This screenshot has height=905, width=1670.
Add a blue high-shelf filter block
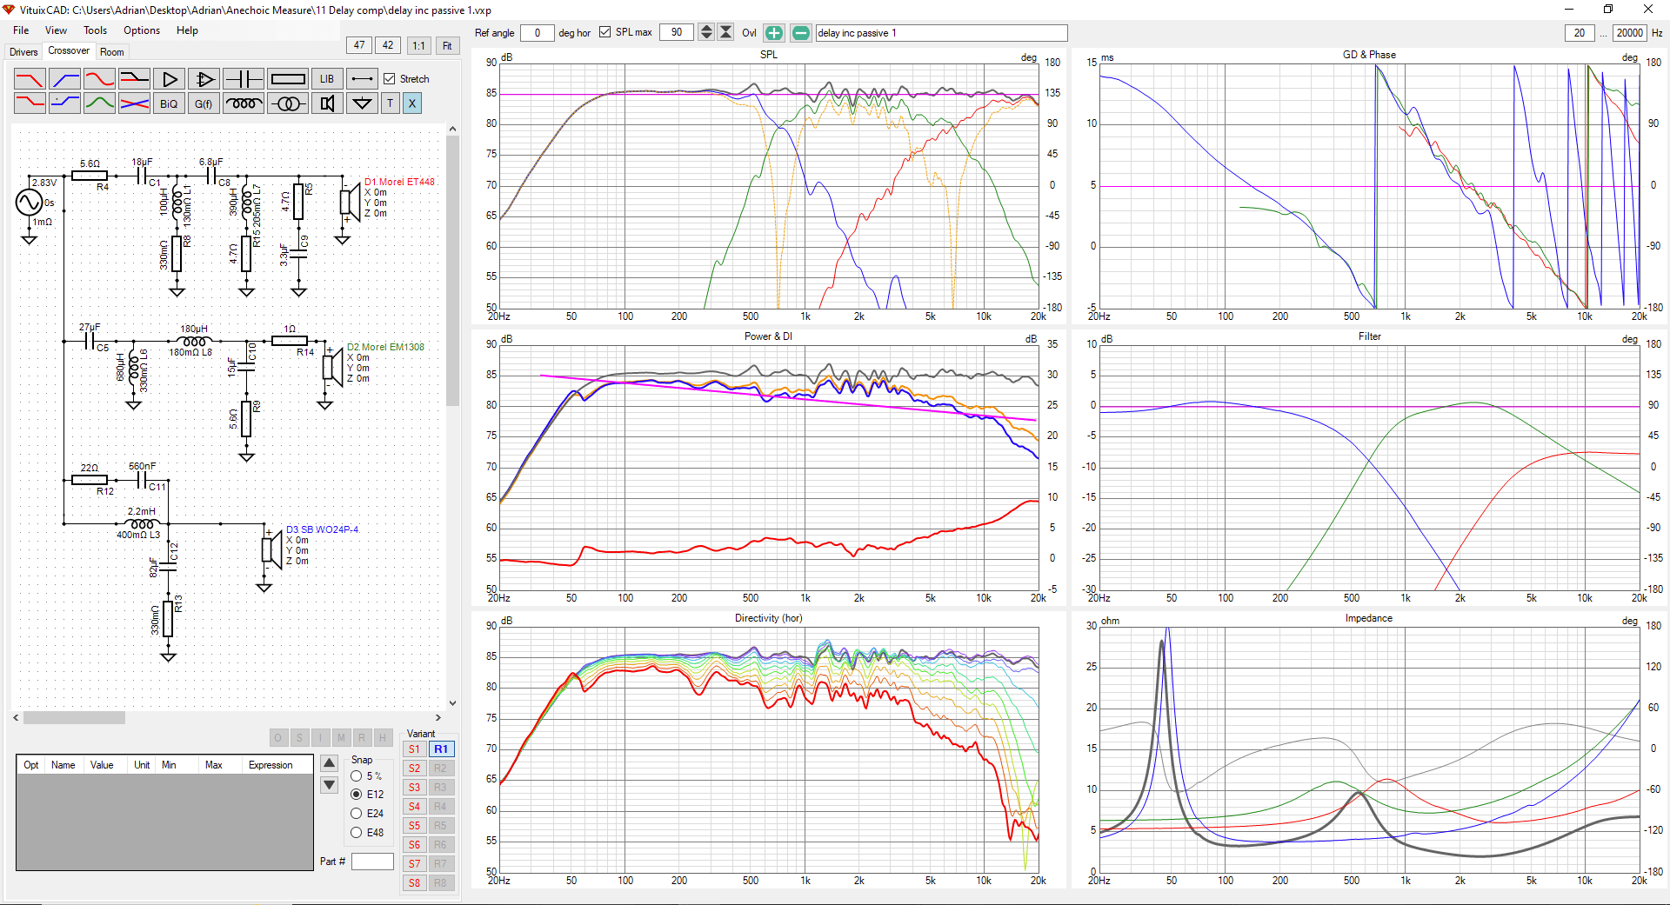[x=64, y=103]
